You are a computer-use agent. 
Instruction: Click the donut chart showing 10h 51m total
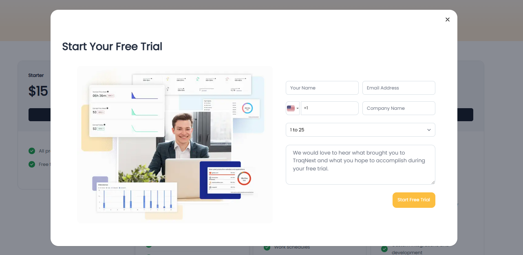pos(244,179)
